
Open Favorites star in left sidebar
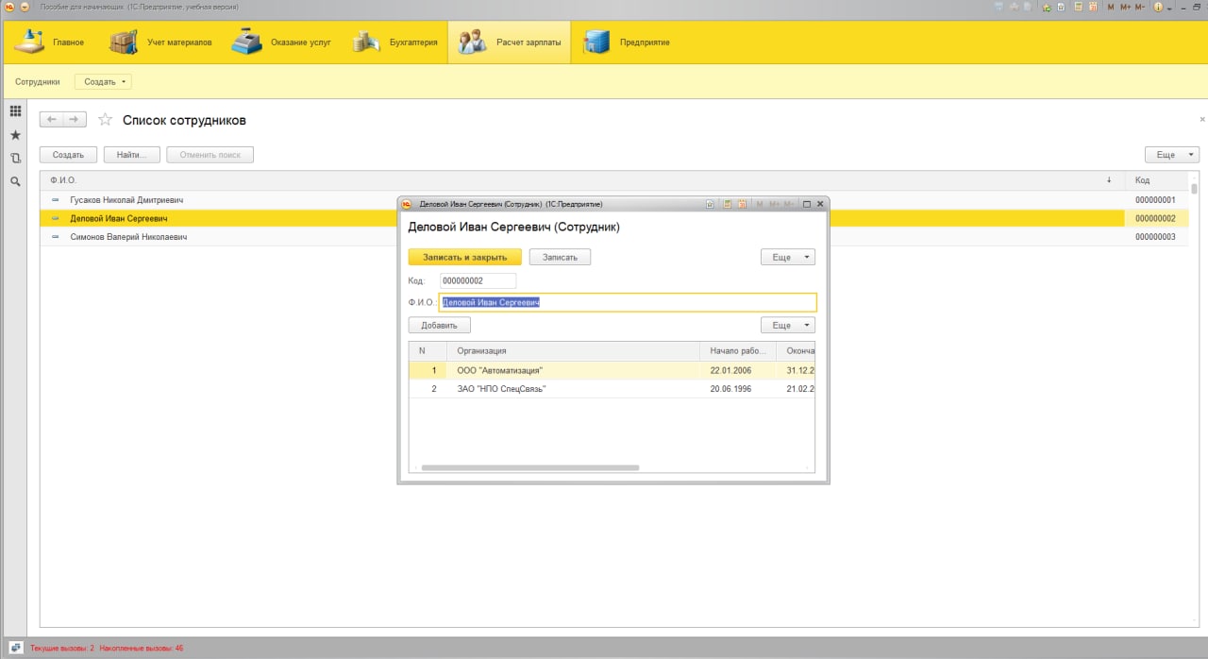[15, 135]
